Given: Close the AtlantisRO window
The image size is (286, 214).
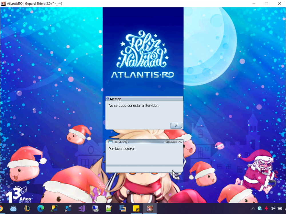Looking at the screenshot, I should pyautogui.click(x=279, y=4).
